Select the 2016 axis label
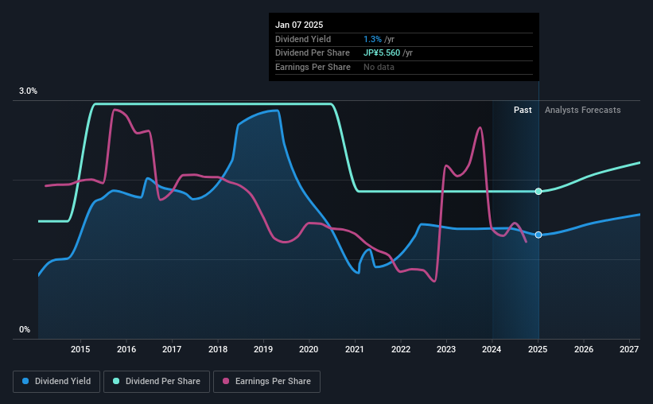Viewport: 653px width, 404px height. 126,349
